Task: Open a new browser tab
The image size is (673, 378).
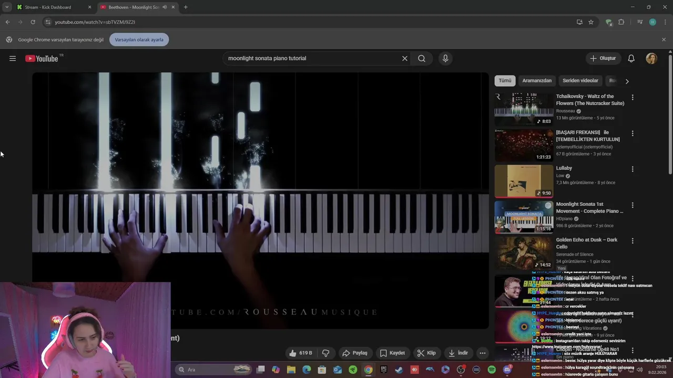Action: pyautogui.click(x=186, y=7)
